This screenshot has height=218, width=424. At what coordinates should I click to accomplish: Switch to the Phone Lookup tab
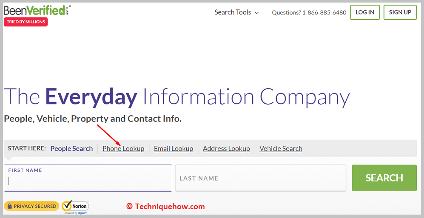click(x=123, y=149)
